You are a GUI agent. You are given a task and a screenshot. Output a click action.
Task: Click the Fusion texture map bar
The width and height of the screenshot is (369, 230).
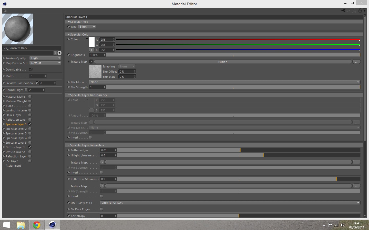223,62
